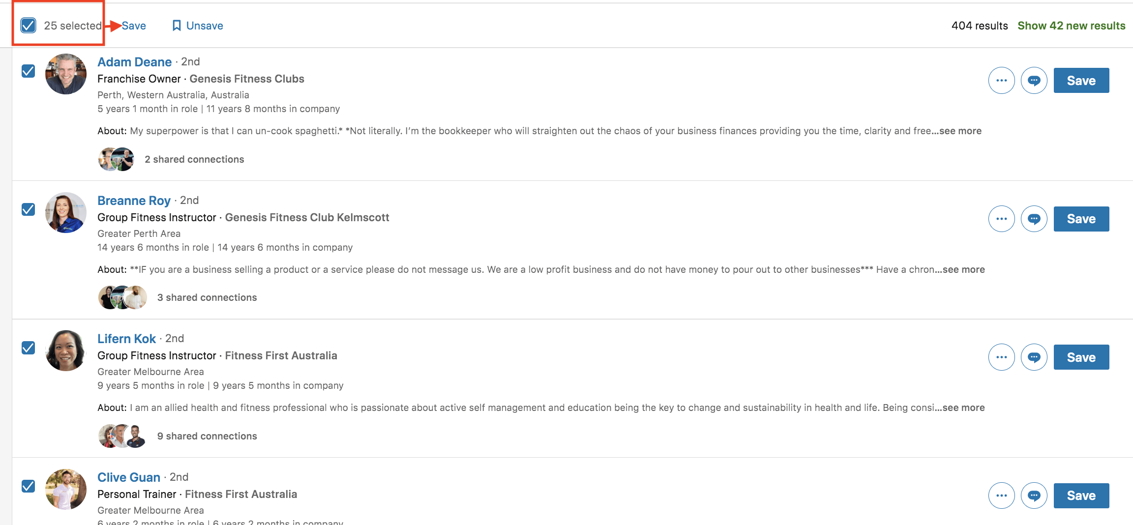Message Lifern Kok via chat icon
The image size is (1133, 525).
(1034, 357)
